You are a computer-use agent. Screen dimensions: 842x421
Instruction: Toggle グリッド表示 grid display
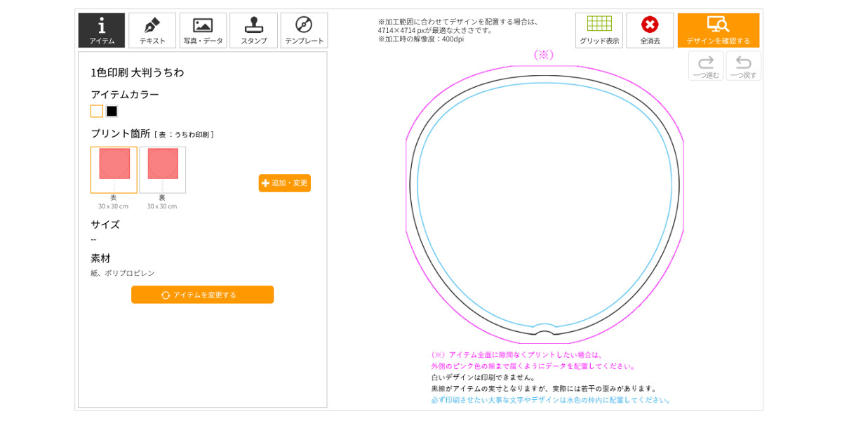599,30
